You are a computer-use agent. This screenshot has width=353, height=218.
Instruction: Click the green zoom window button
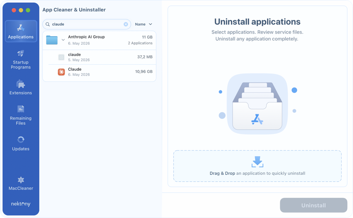[28, 10]
